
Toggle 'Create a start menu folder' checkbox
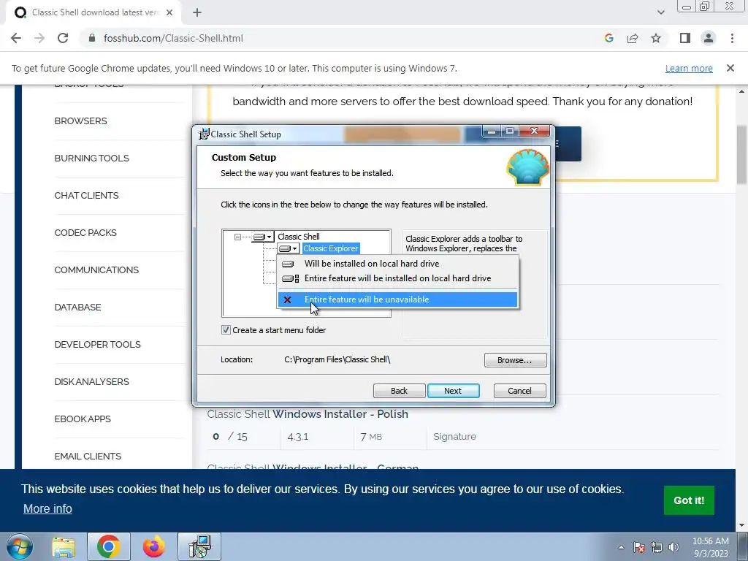pyautogui.click(x=226, y=330)
